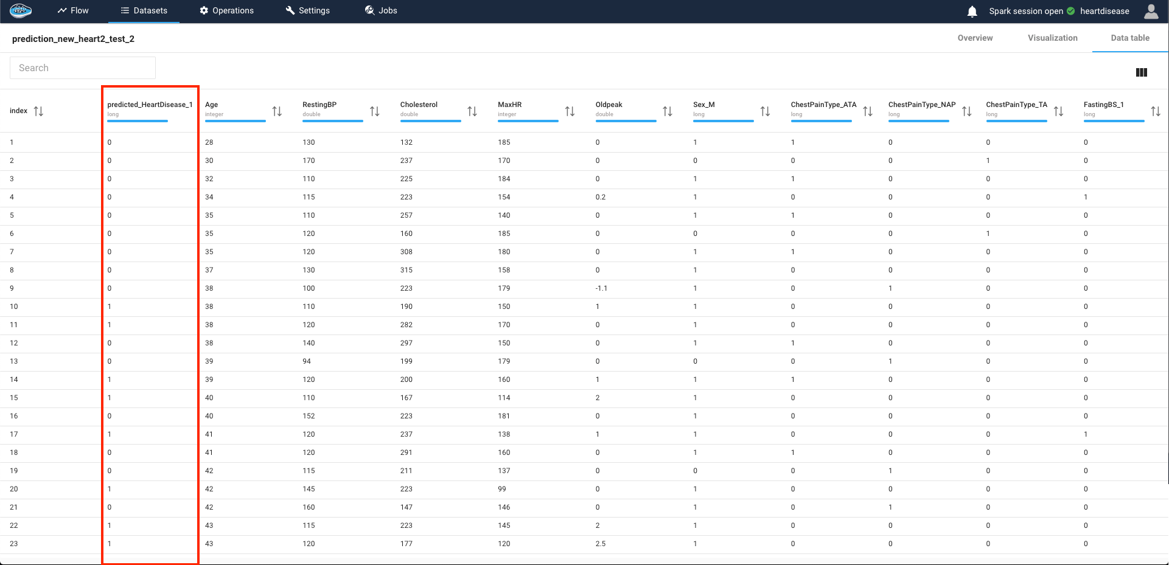
Task: Sort by Cholesterol using sort arrows
Action: 472,111
